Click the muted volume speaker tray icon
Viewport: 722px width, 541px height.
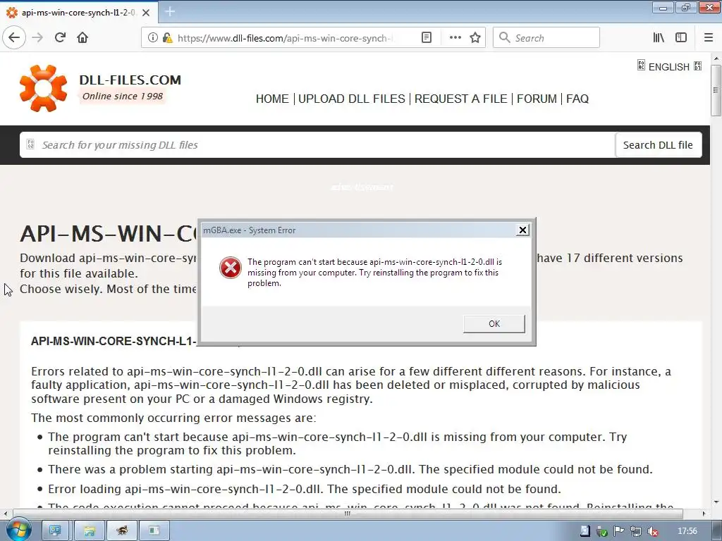click(652, 531)
